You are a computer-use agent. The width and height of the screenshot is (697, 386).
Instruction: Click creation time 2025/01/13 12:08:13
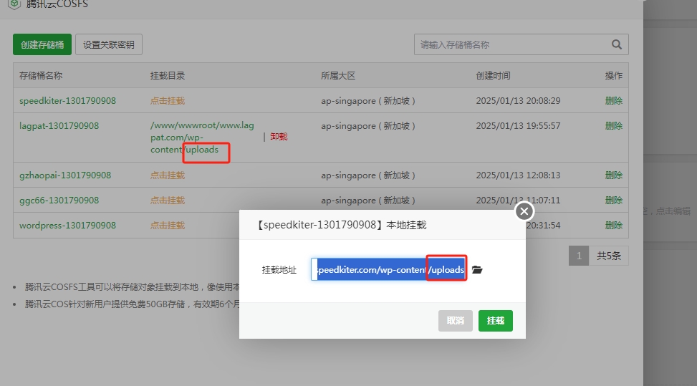click(x=519, y=175)
